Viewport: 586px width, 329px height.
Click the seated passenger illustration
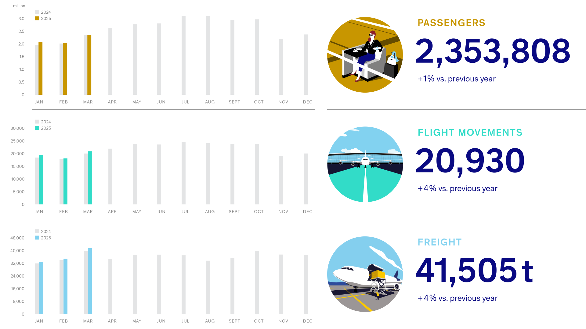tap(365, 55)
